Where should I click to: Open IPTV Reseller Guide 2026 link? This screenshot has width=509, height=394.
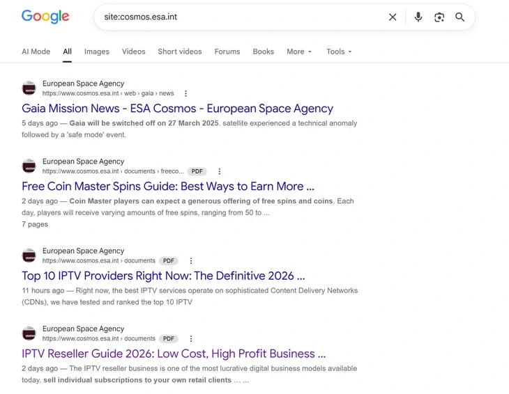coord(174,354)
